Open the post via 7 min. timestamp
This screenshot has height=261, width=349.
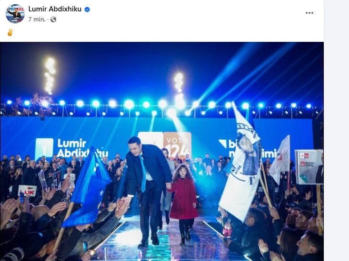[37, 19]
